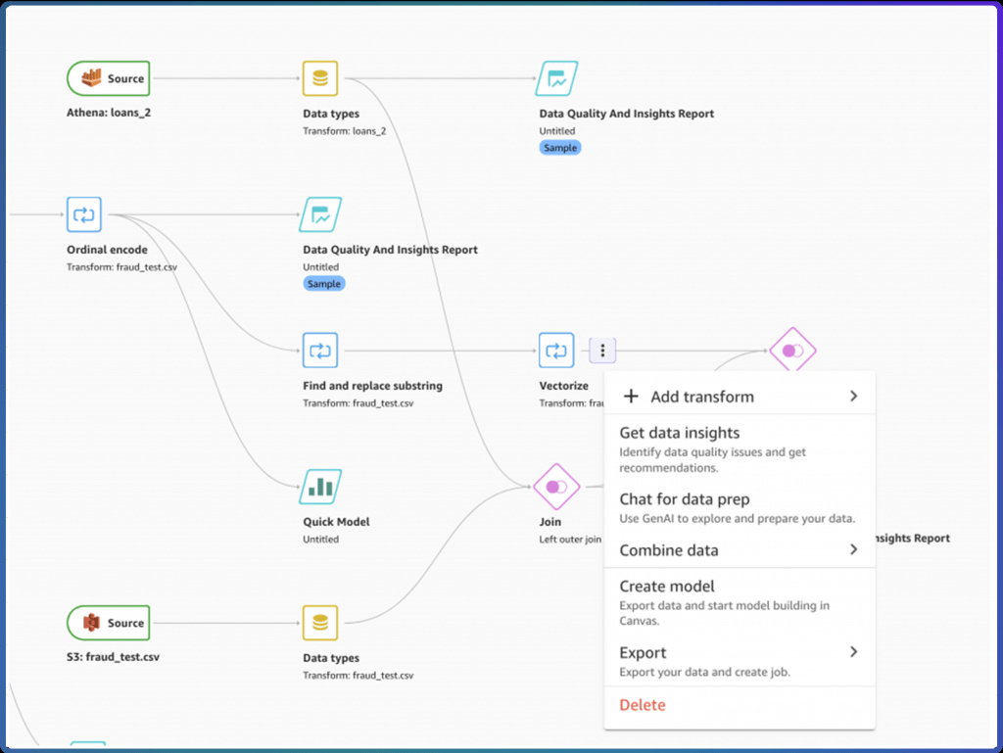Click the plus icon beside Add transform
The width and height of the screenshot is (1003, 753).
click(631, 397)
